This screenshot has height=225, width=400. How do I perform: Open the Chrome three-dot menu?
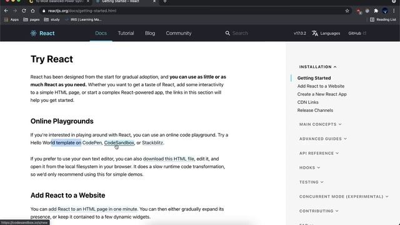click(x=394, y=11)
